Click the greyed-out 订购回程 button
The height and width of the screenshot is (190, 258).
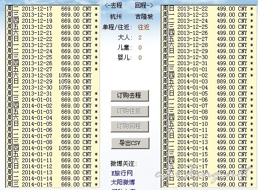[x=130, y=126]
